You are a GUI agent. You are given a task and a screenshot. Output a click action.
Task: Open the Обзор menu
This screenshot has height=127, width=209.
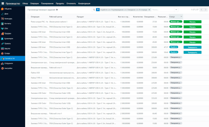coord(25,4)
